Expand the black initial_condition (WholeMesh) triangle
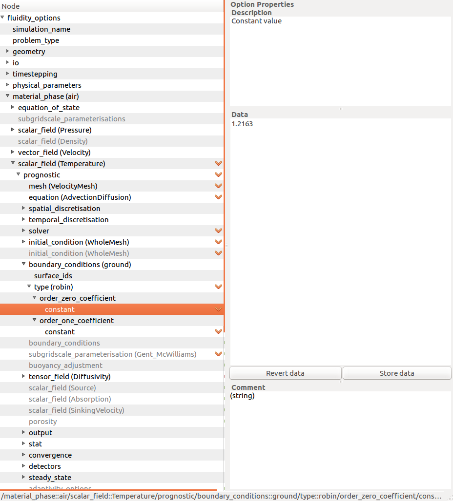Screen dimensions: 453x501 click(23, 242)
